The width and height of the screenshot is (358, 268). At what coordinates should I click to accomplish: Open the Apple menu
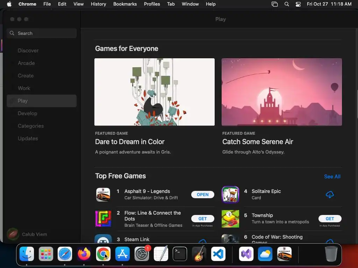[9, 4]
